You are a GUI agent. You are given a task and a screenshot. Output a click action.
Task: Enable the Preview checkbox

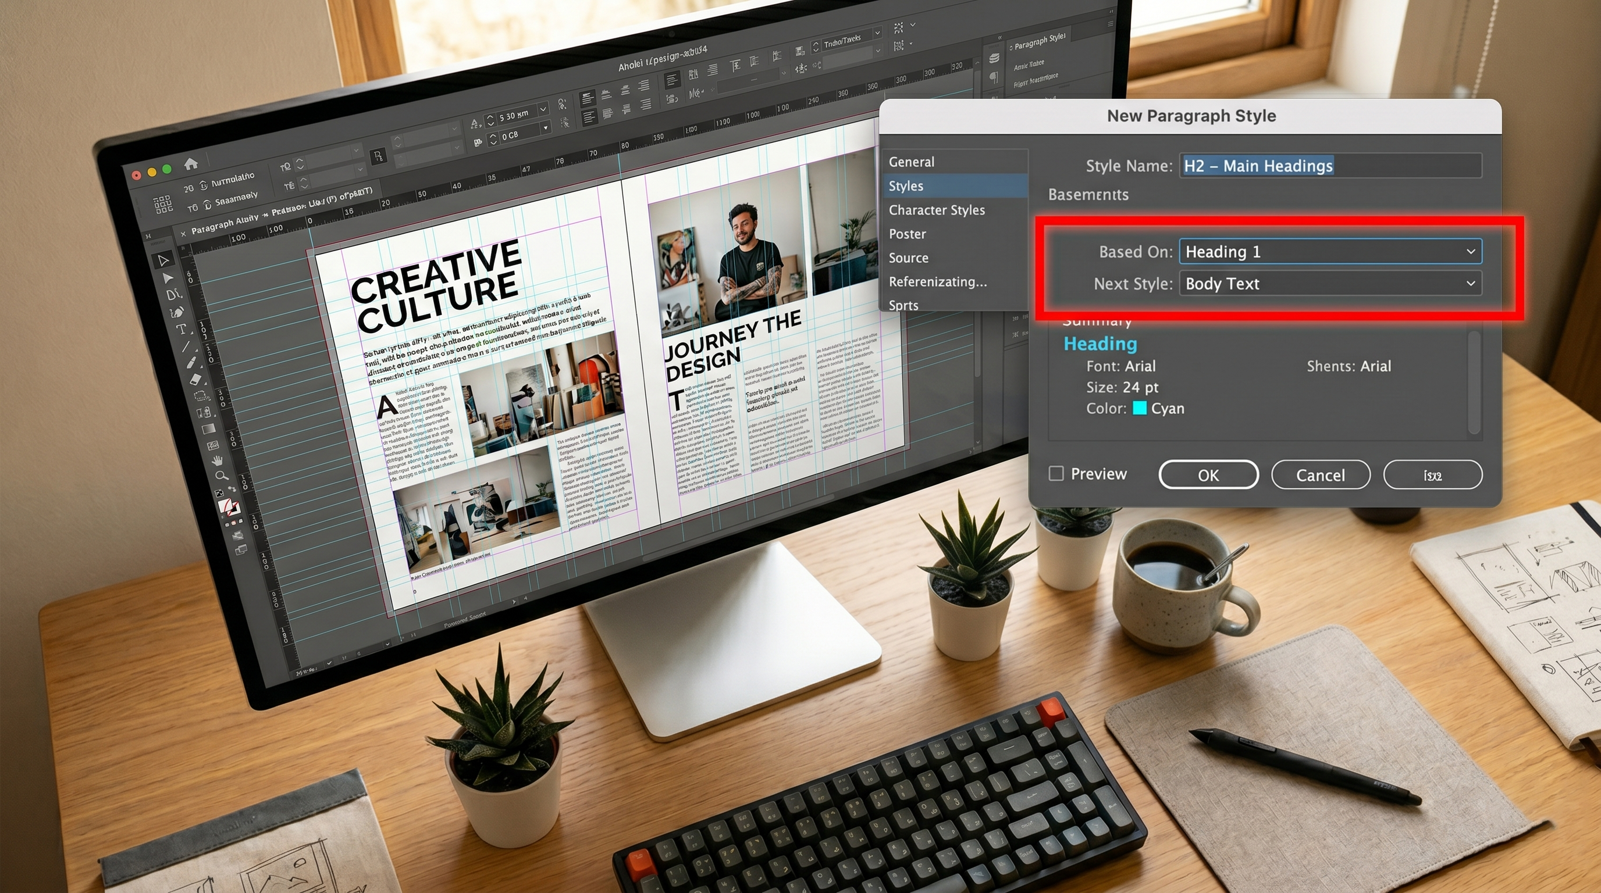pyautogui.click(x=1056, y=474)
